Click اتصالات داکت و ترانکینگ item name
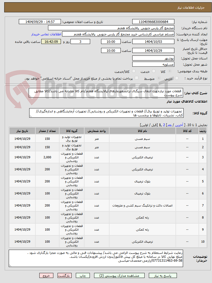Screen dimensions: 212x283 (142, 206)
